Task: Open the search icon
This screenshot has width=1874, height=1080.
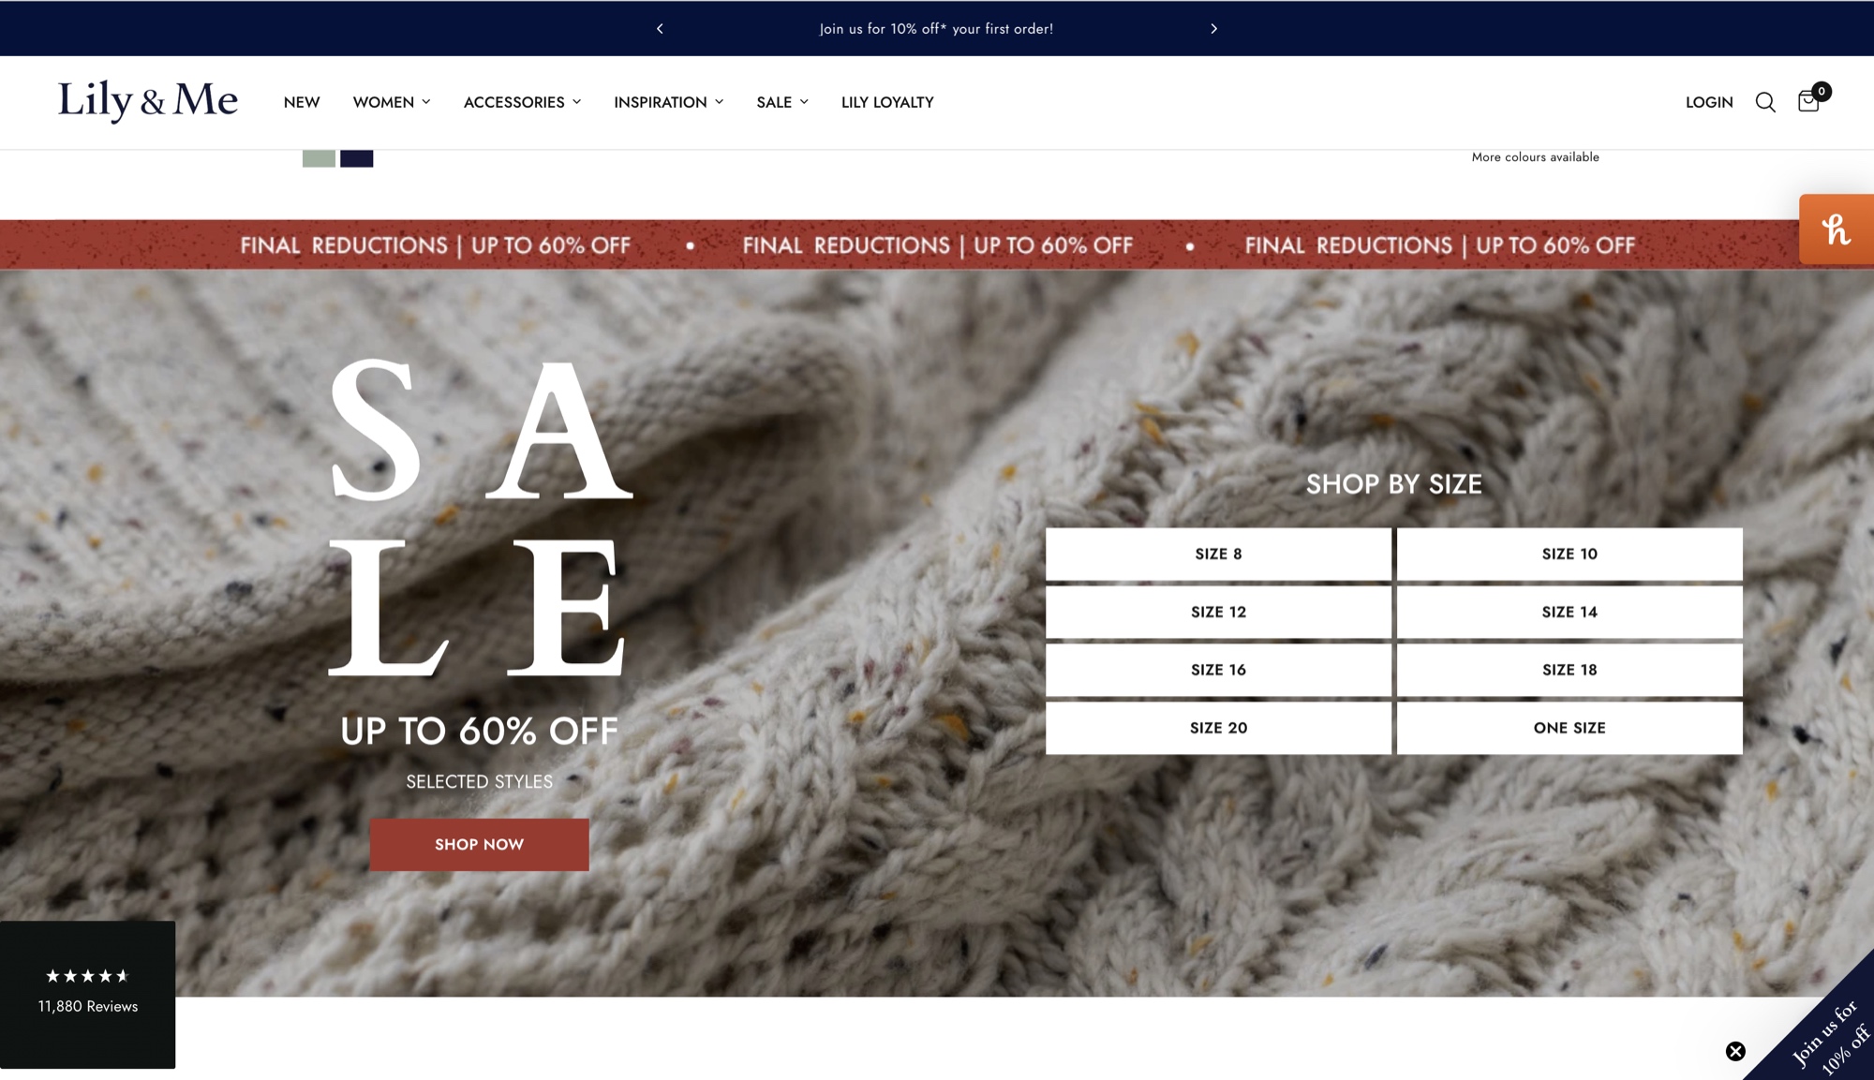Action: (1765, 102)
